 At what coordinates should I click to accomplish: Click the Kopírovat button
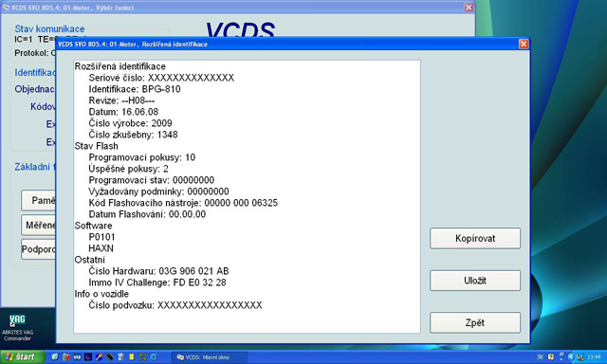(x=475, y=238)
